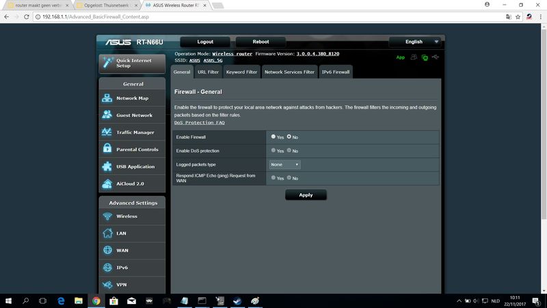Select Yes for Enable DoS protection
This screenshot has width=547, height=308.
coord(273,151)
